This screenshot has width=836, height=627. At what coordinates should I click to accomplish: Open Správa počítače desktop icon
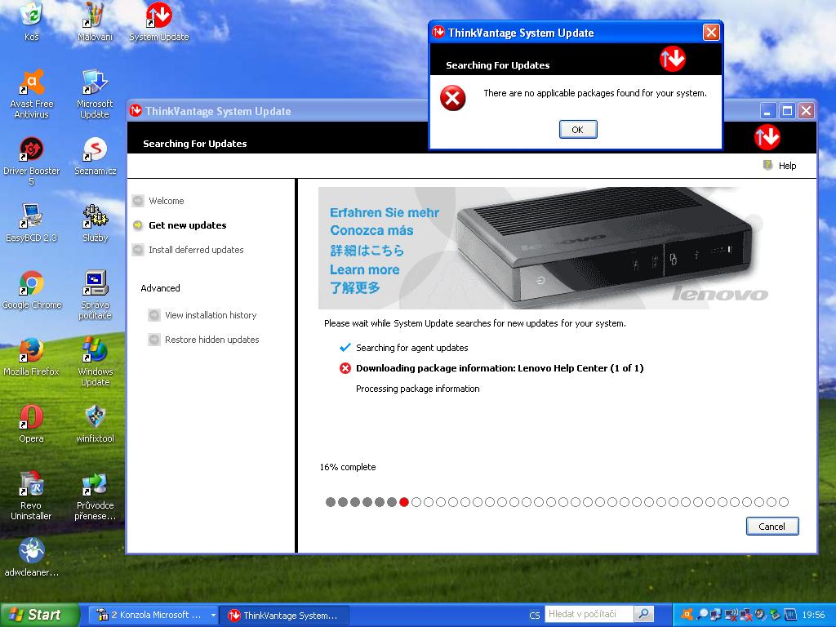pos(96,294)
